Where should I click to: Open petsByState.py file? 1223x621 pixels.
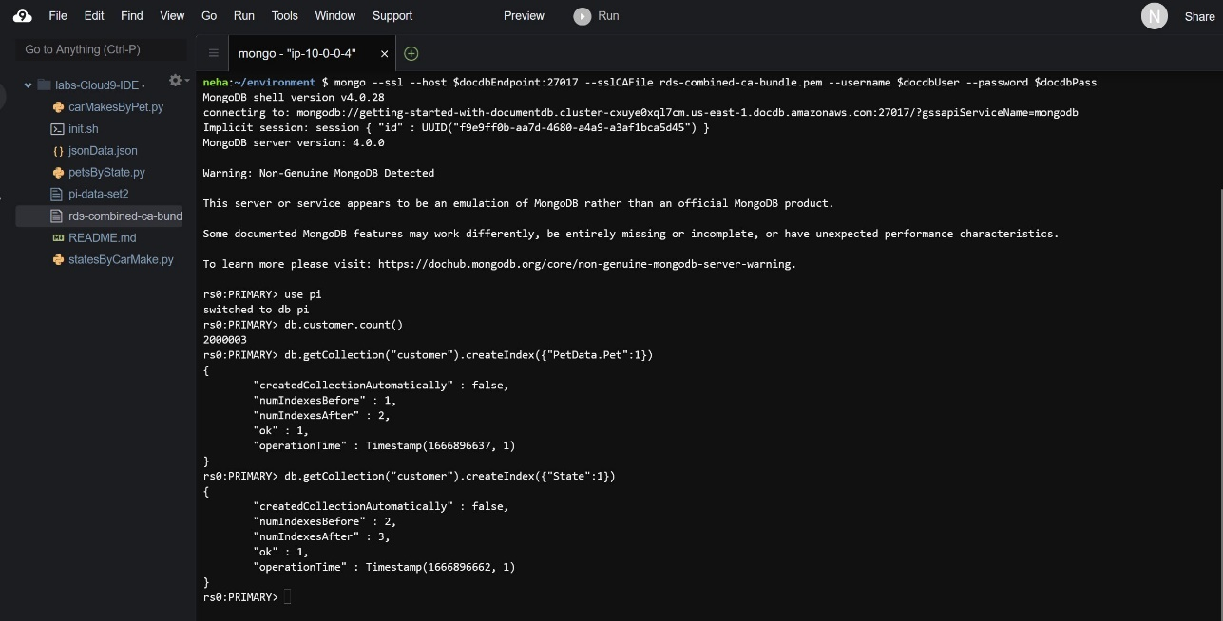(x=106, y=173)
